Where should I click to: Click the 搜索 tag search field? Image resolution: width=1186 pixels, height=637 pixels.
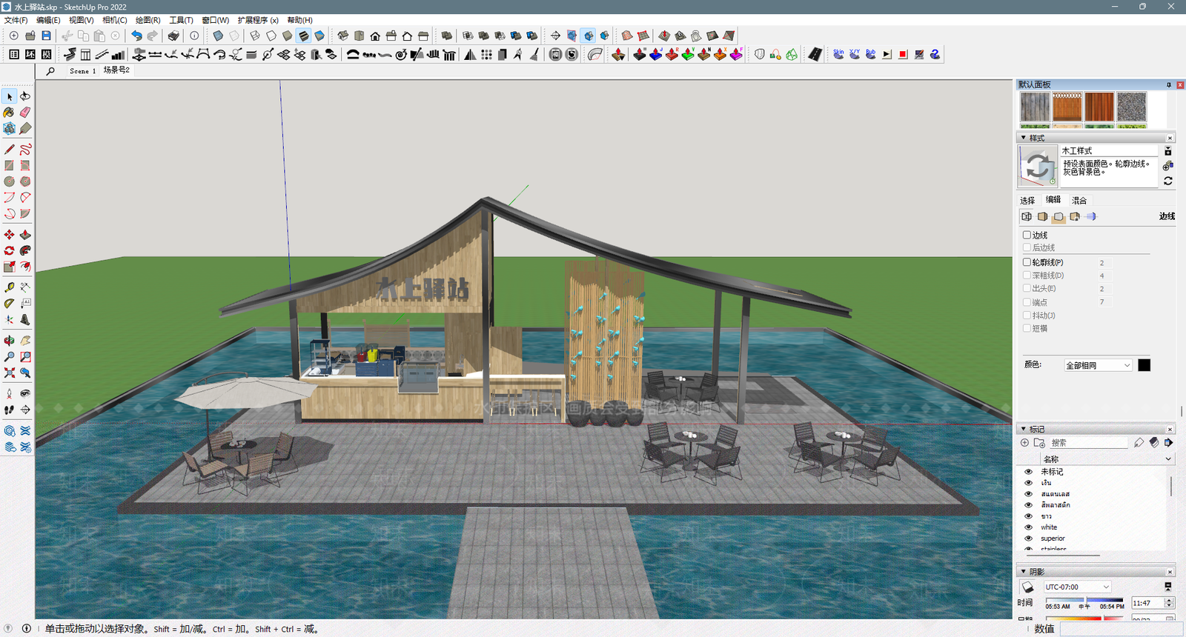click(1087, 443)
